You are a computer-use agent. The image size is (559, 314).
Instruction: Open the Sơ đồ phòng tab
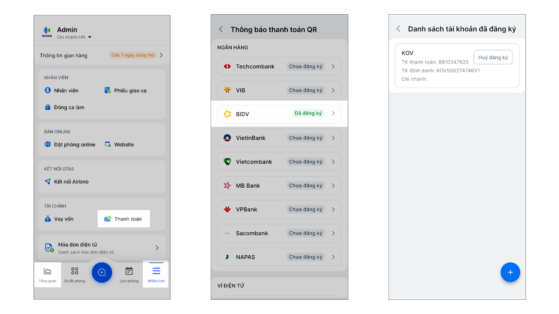point(74,274)
